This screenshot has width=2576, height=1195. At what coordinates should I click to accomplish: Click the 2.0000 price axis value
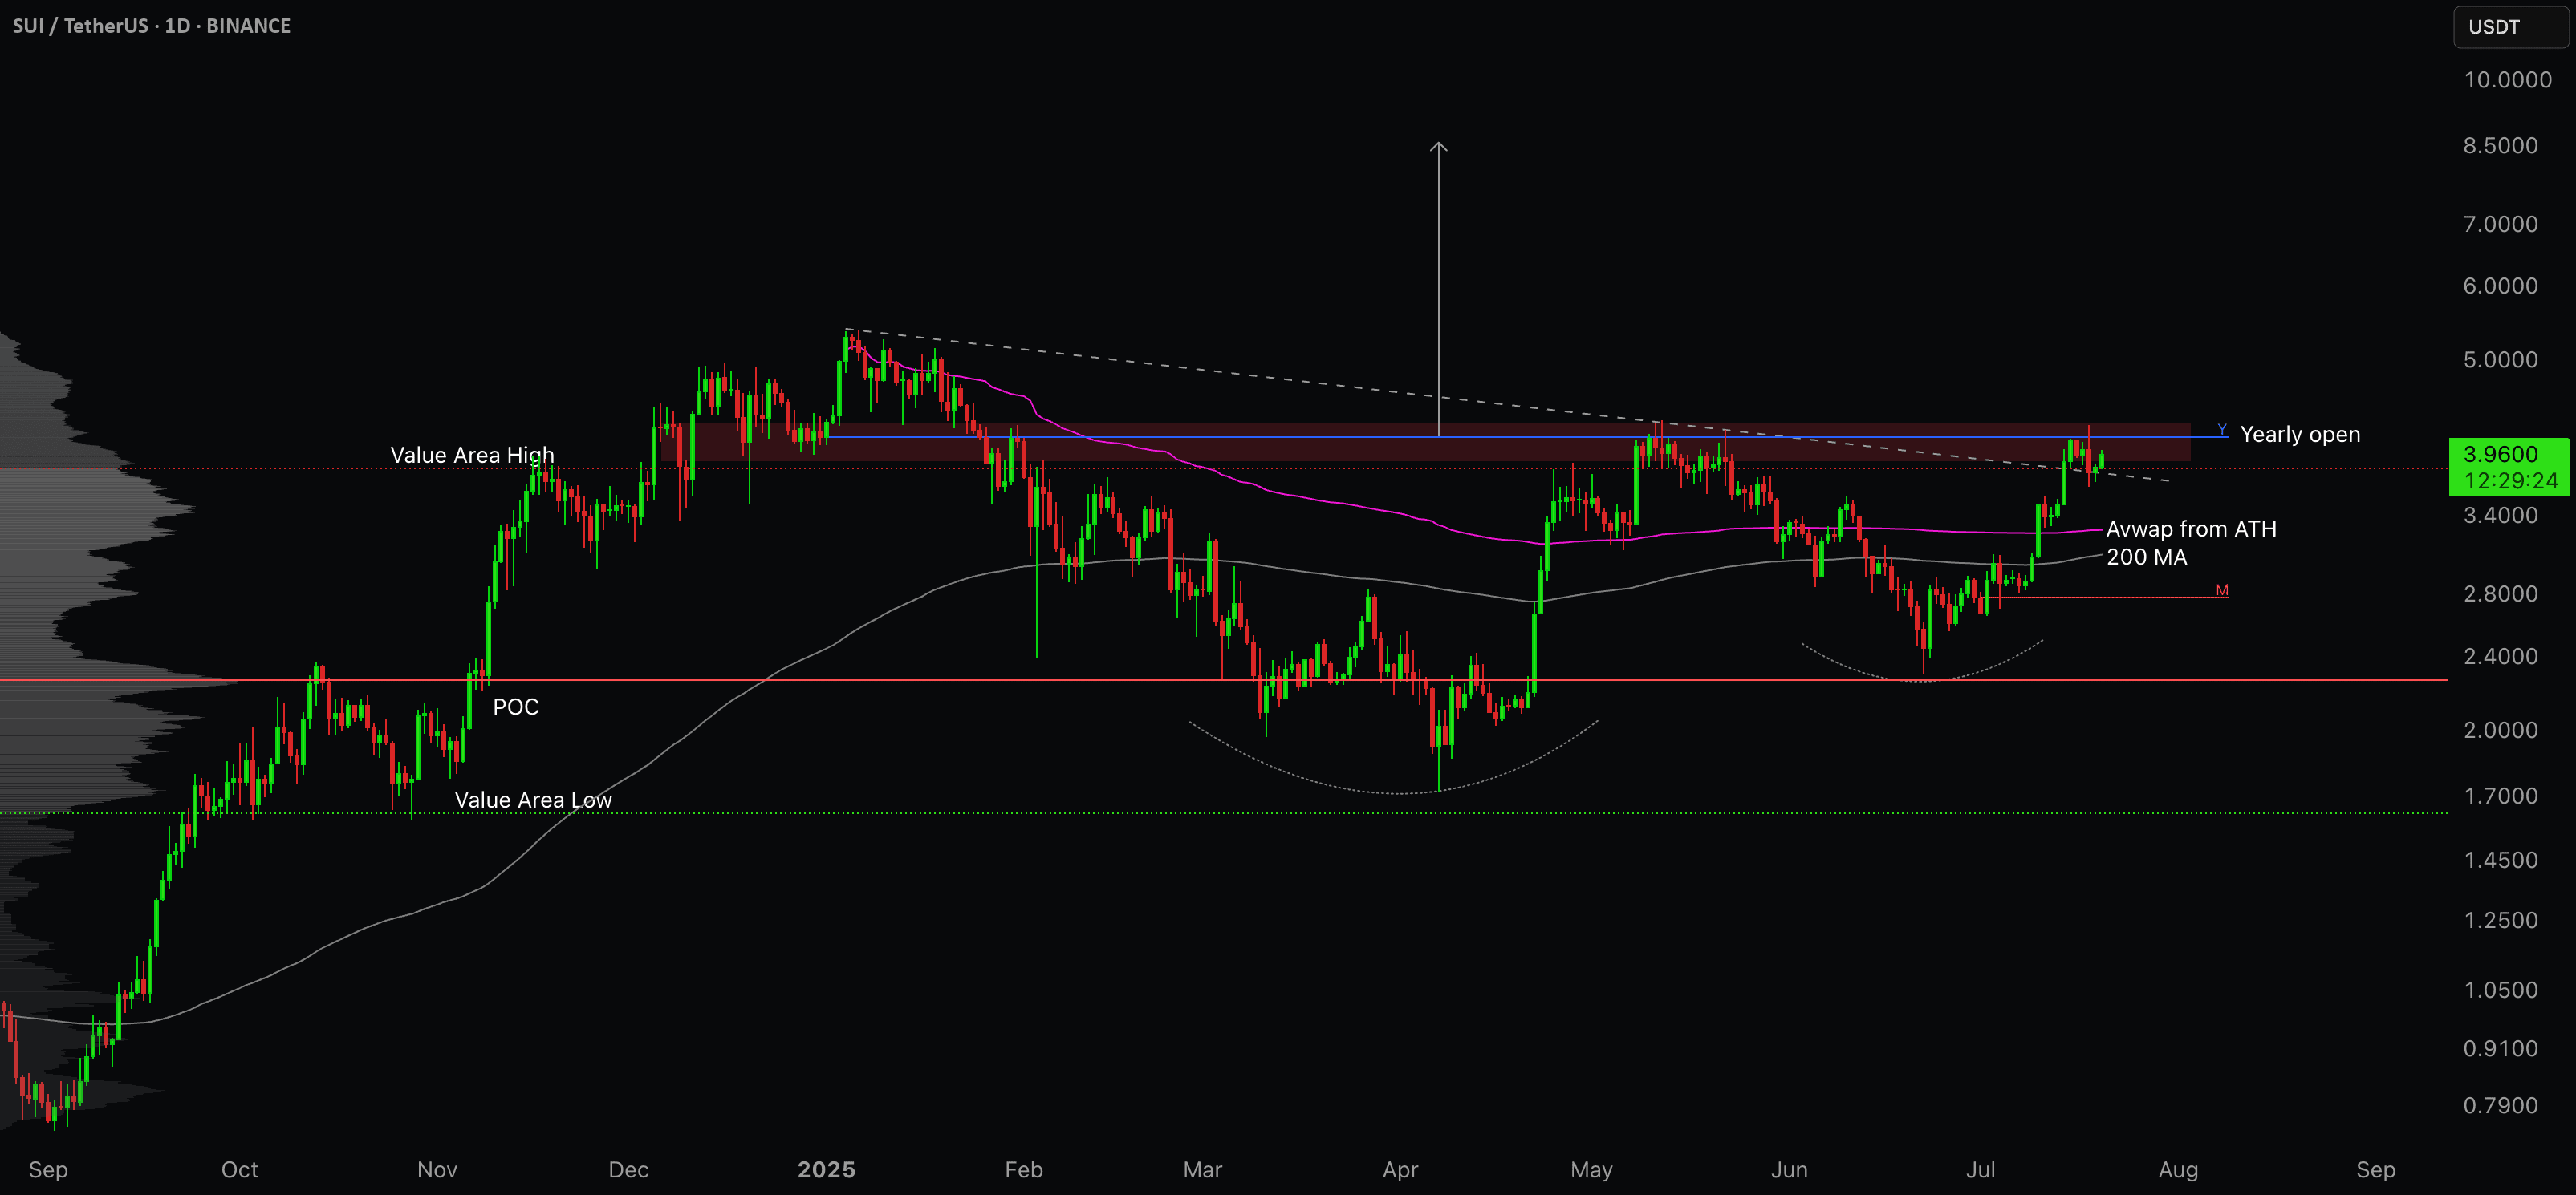(x=2500, y=731)
